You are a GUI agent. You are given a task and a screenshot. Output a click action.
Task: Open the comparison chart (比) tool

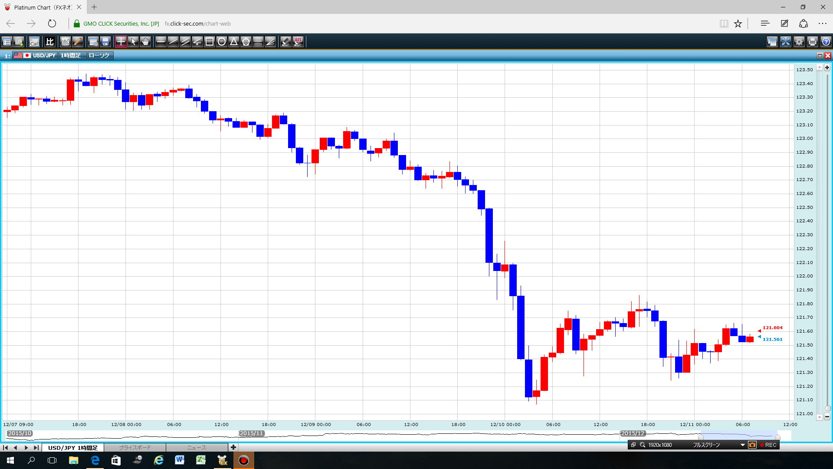(x=50, y=42)
